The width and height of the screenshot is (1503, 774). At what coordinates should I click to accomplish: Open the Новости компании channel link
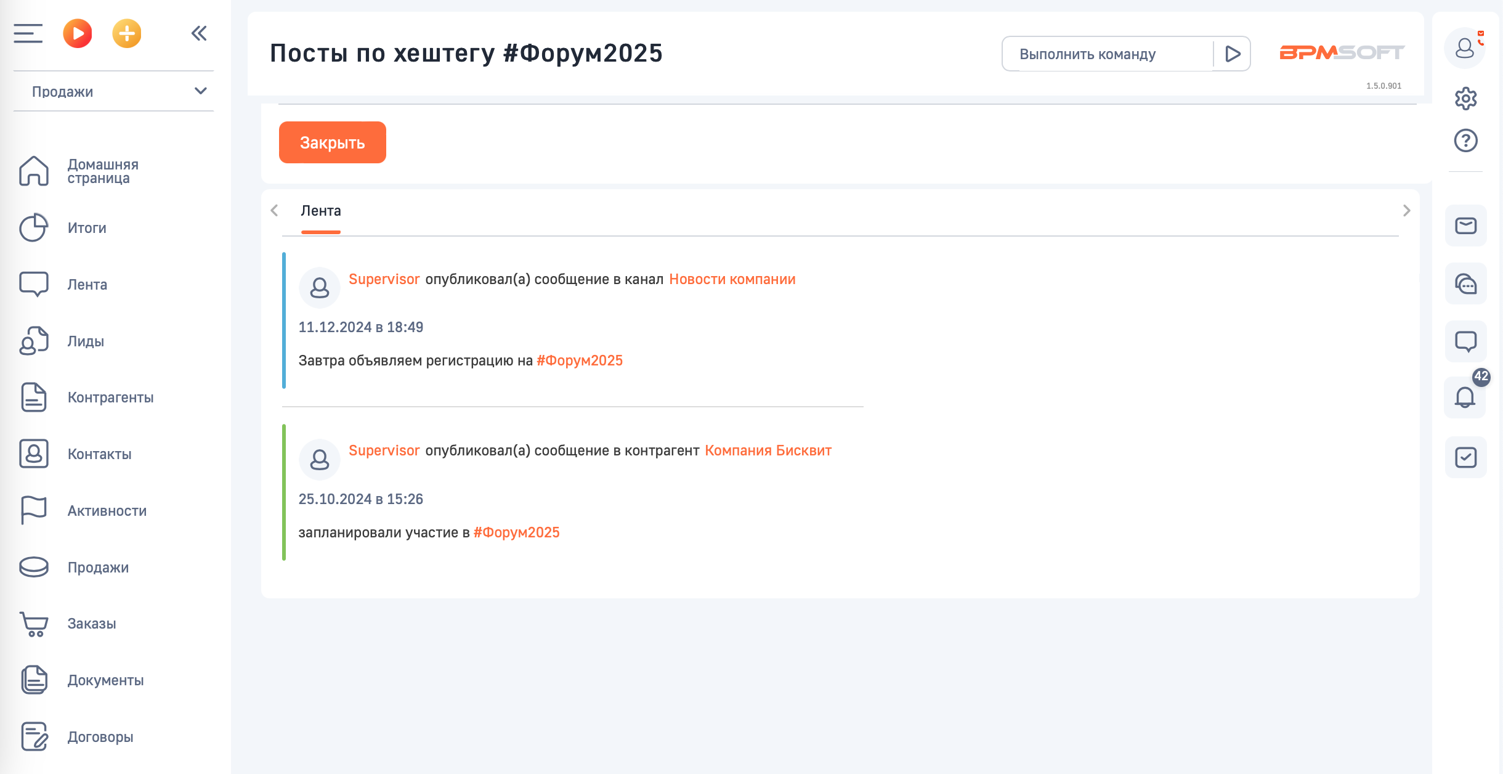coord(732,279)
